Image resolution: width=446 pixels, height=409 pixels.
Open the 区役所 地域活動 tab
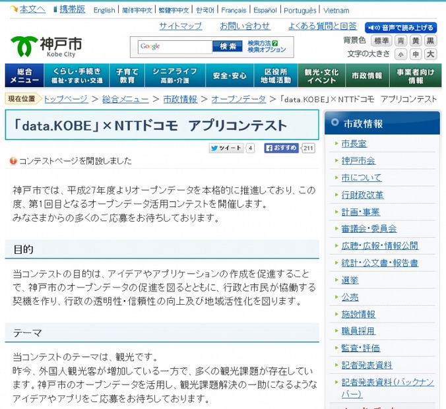(x=276, y=75)
